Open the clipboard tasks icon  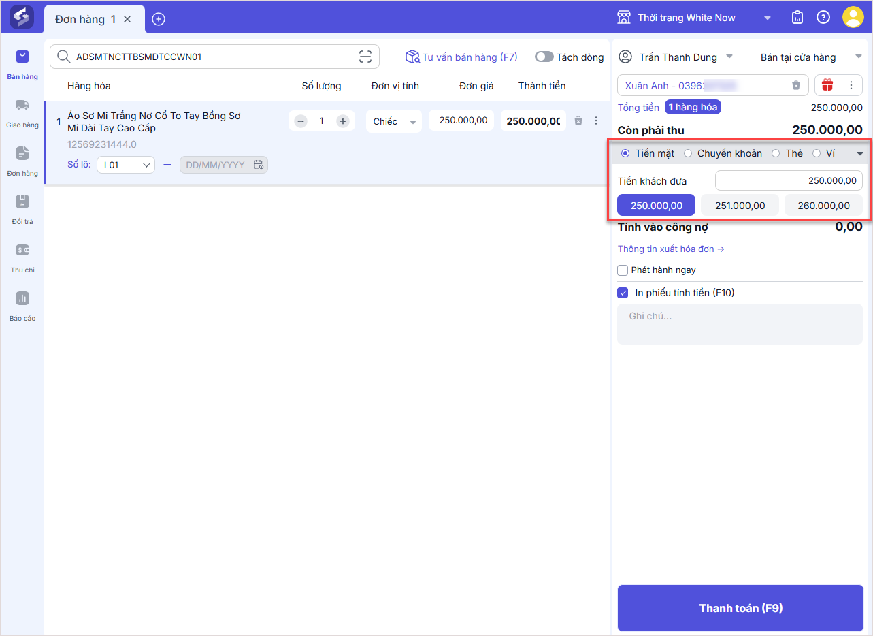pyautogui.click(x=797, y=18)
